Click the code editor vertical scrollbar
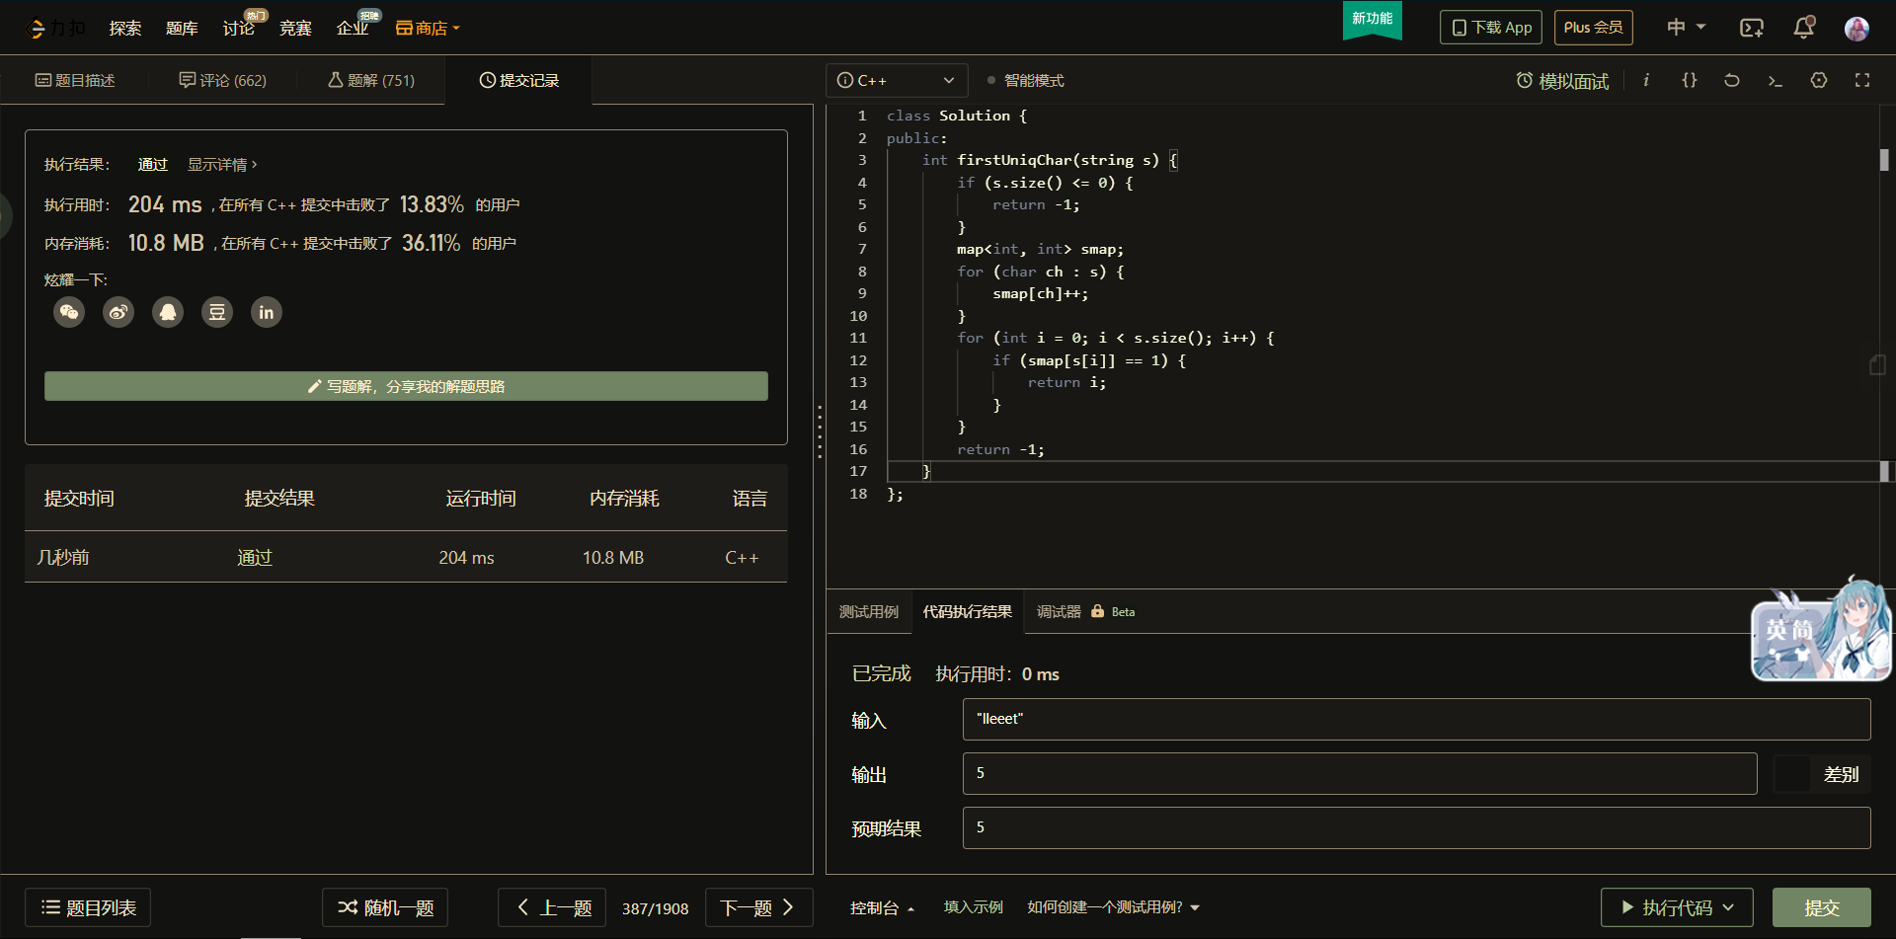The height and width of the screenshot is (939, 1896). point(1884,159)
